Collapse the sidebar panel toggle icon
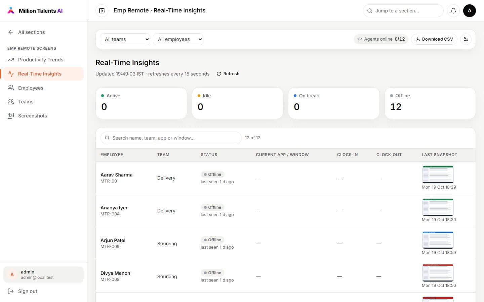Screen dimensions: 484x302 pyautogui.click(x=102, y=11)
